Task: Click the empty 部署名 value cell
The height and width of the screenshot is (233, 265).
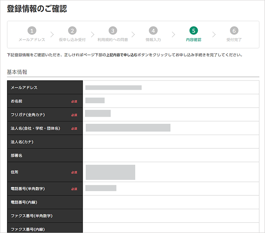Action: click(171, 155)
